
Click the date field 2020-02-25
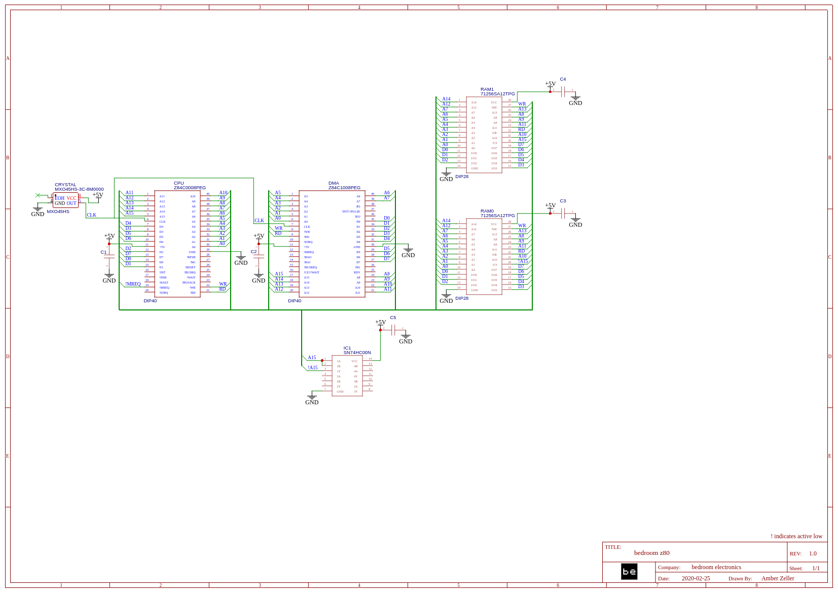(x=696, y=578)
